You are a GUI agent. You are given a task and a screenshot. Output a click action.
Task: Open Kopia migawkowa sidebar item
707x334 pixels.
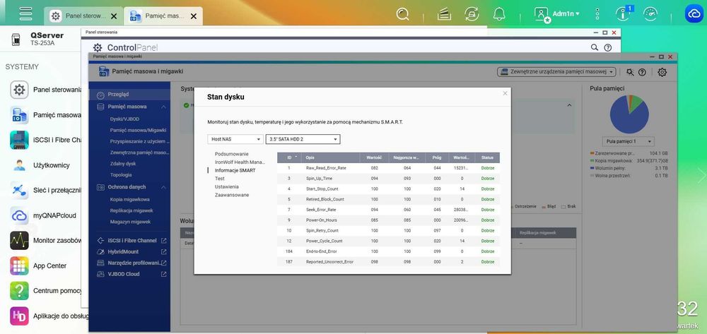130,199
